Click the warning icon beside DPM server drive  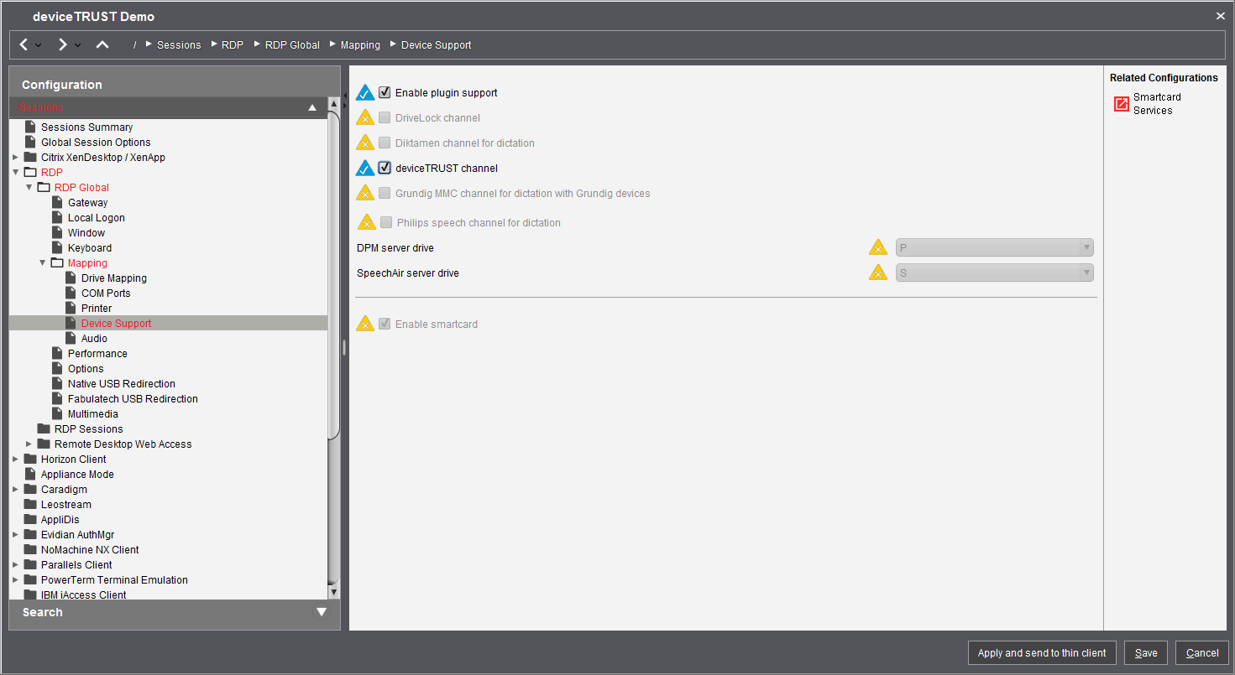point(878,247)
